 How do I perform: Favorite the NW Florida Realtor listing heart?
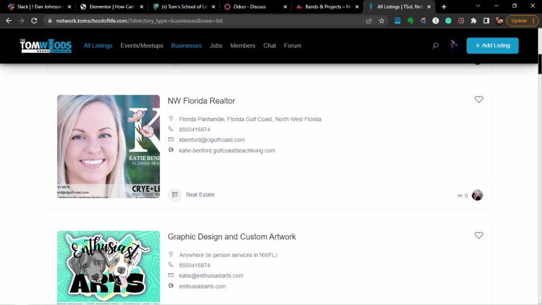478,100
